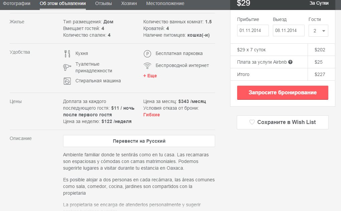
Task: Click the kitchen fork-and-knife icon
Action: click(x=67, y=54)
